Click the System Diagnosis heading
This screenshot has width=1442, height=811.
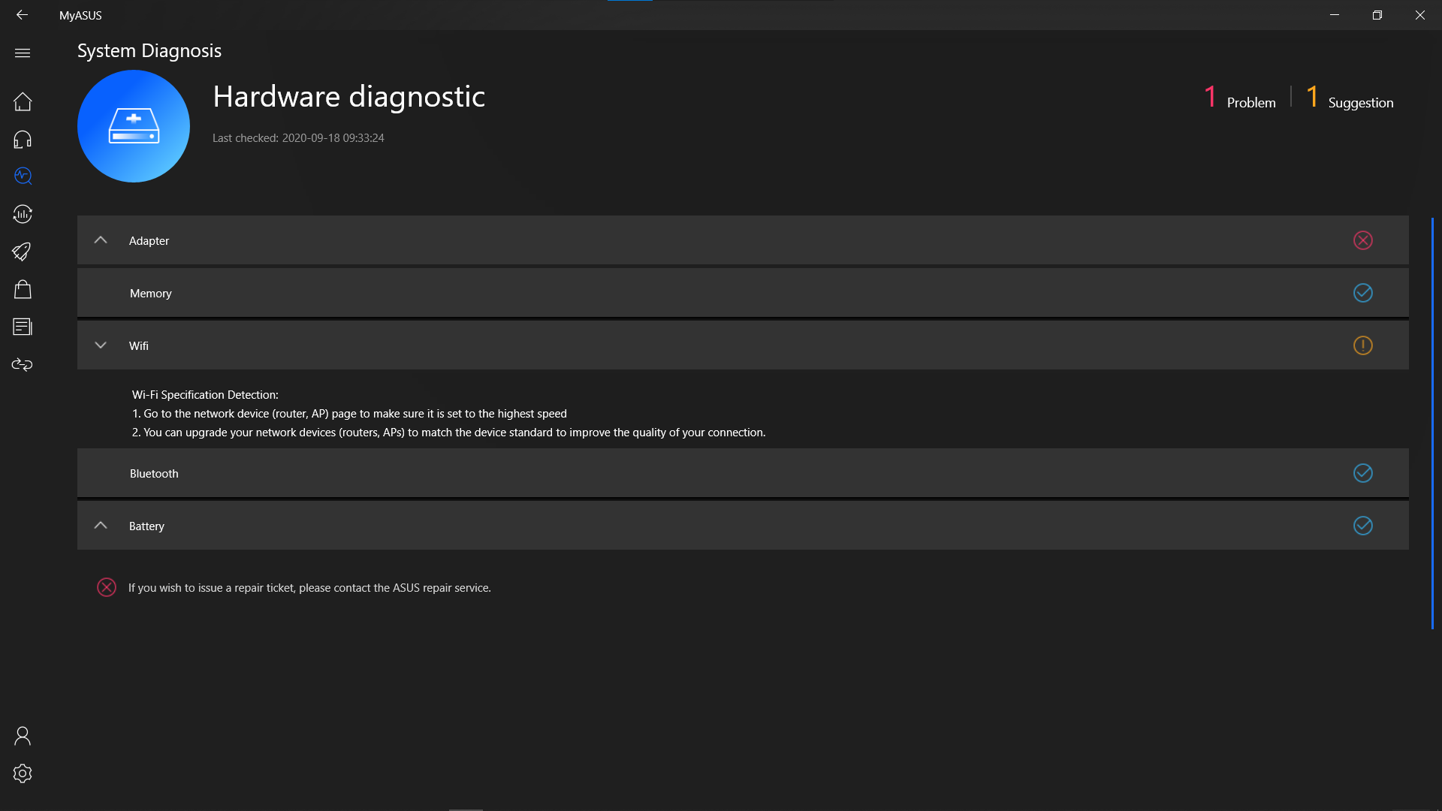[x=149, y=51]
